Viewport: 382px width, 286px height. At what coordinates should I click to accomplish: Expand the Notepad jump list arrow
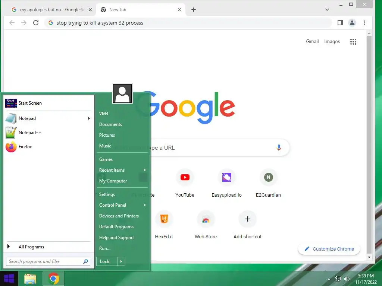89,118
